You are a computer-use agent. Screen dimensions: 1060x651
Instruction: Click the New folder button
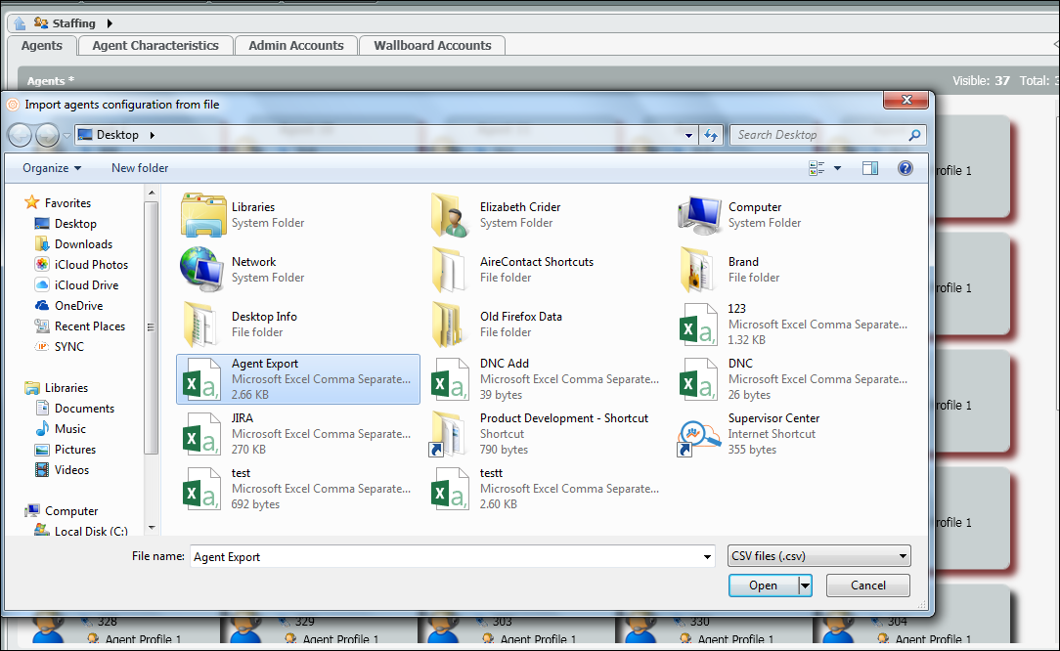[140, 168]
